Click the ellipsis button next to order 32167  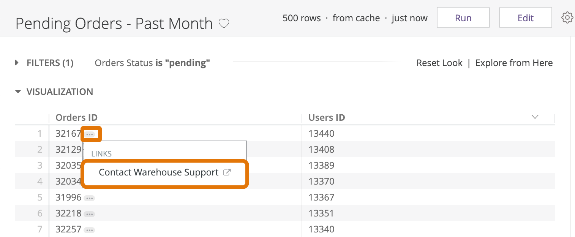tap(90, 134)
